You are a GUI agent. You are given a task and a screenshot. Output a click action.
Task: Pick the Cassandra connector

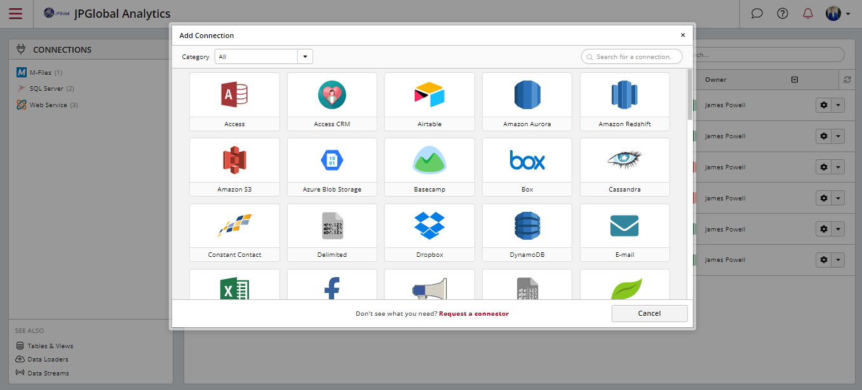625,167
